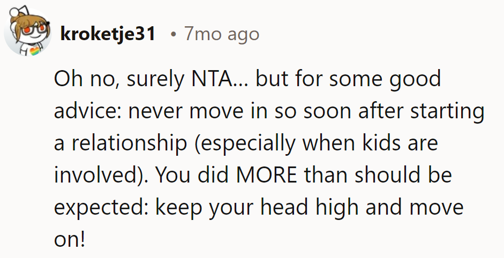Click the 7mo ago timestamp

[x=221, y=34]
